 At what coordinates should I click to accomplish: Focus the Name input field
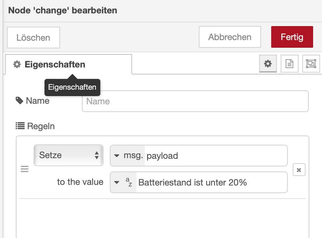(x=195, y=101)
